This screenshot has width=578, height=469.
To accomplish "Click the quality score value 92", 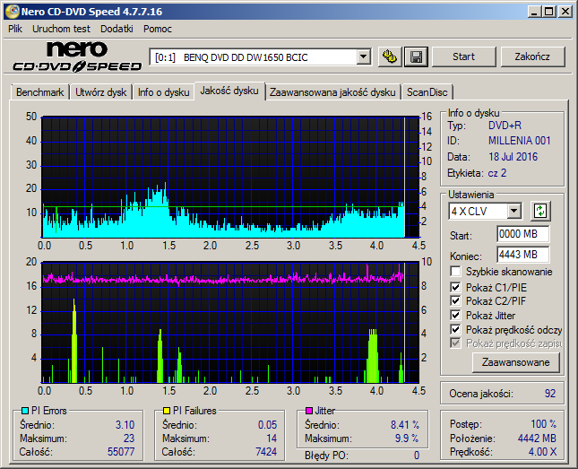I will [549, 394].
